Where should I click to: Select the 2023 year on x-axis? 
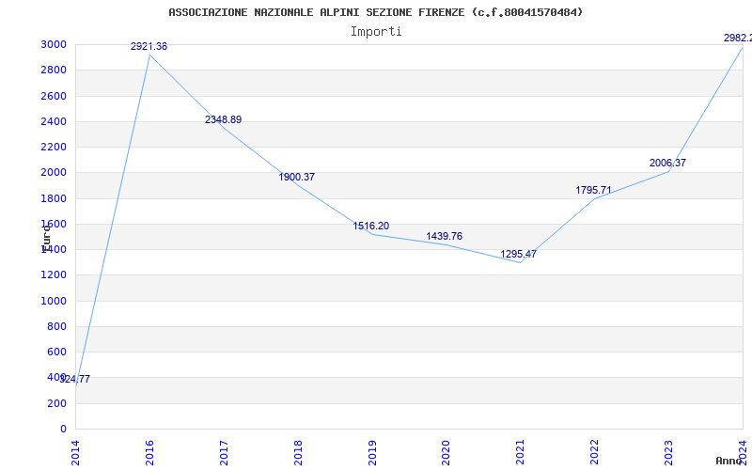[x=668, y=451]
